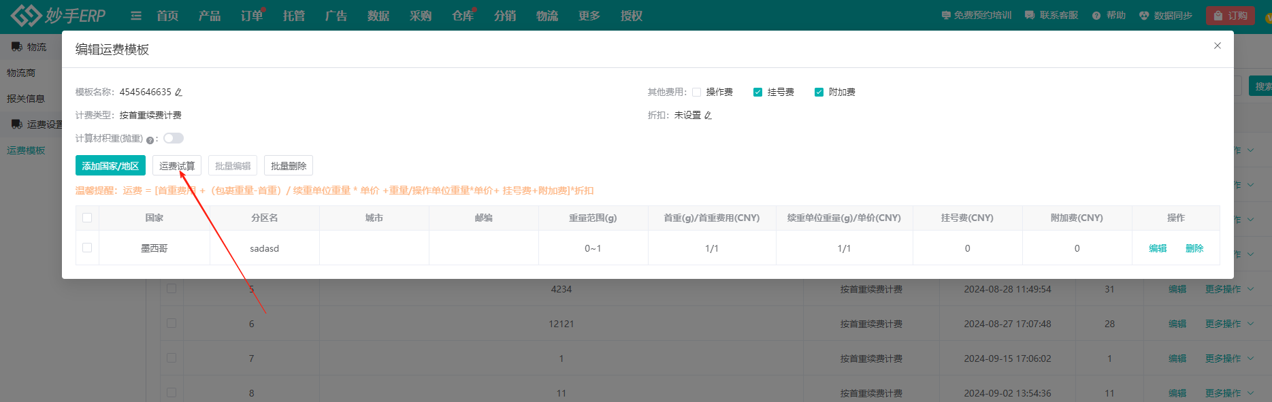1272x402 pixels.
Task: Open the 采购 menu
Action: click(421, 16)
